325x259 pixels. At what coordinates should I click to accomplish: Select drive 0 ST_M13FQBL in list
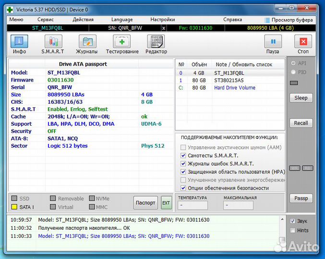[230, 73]
